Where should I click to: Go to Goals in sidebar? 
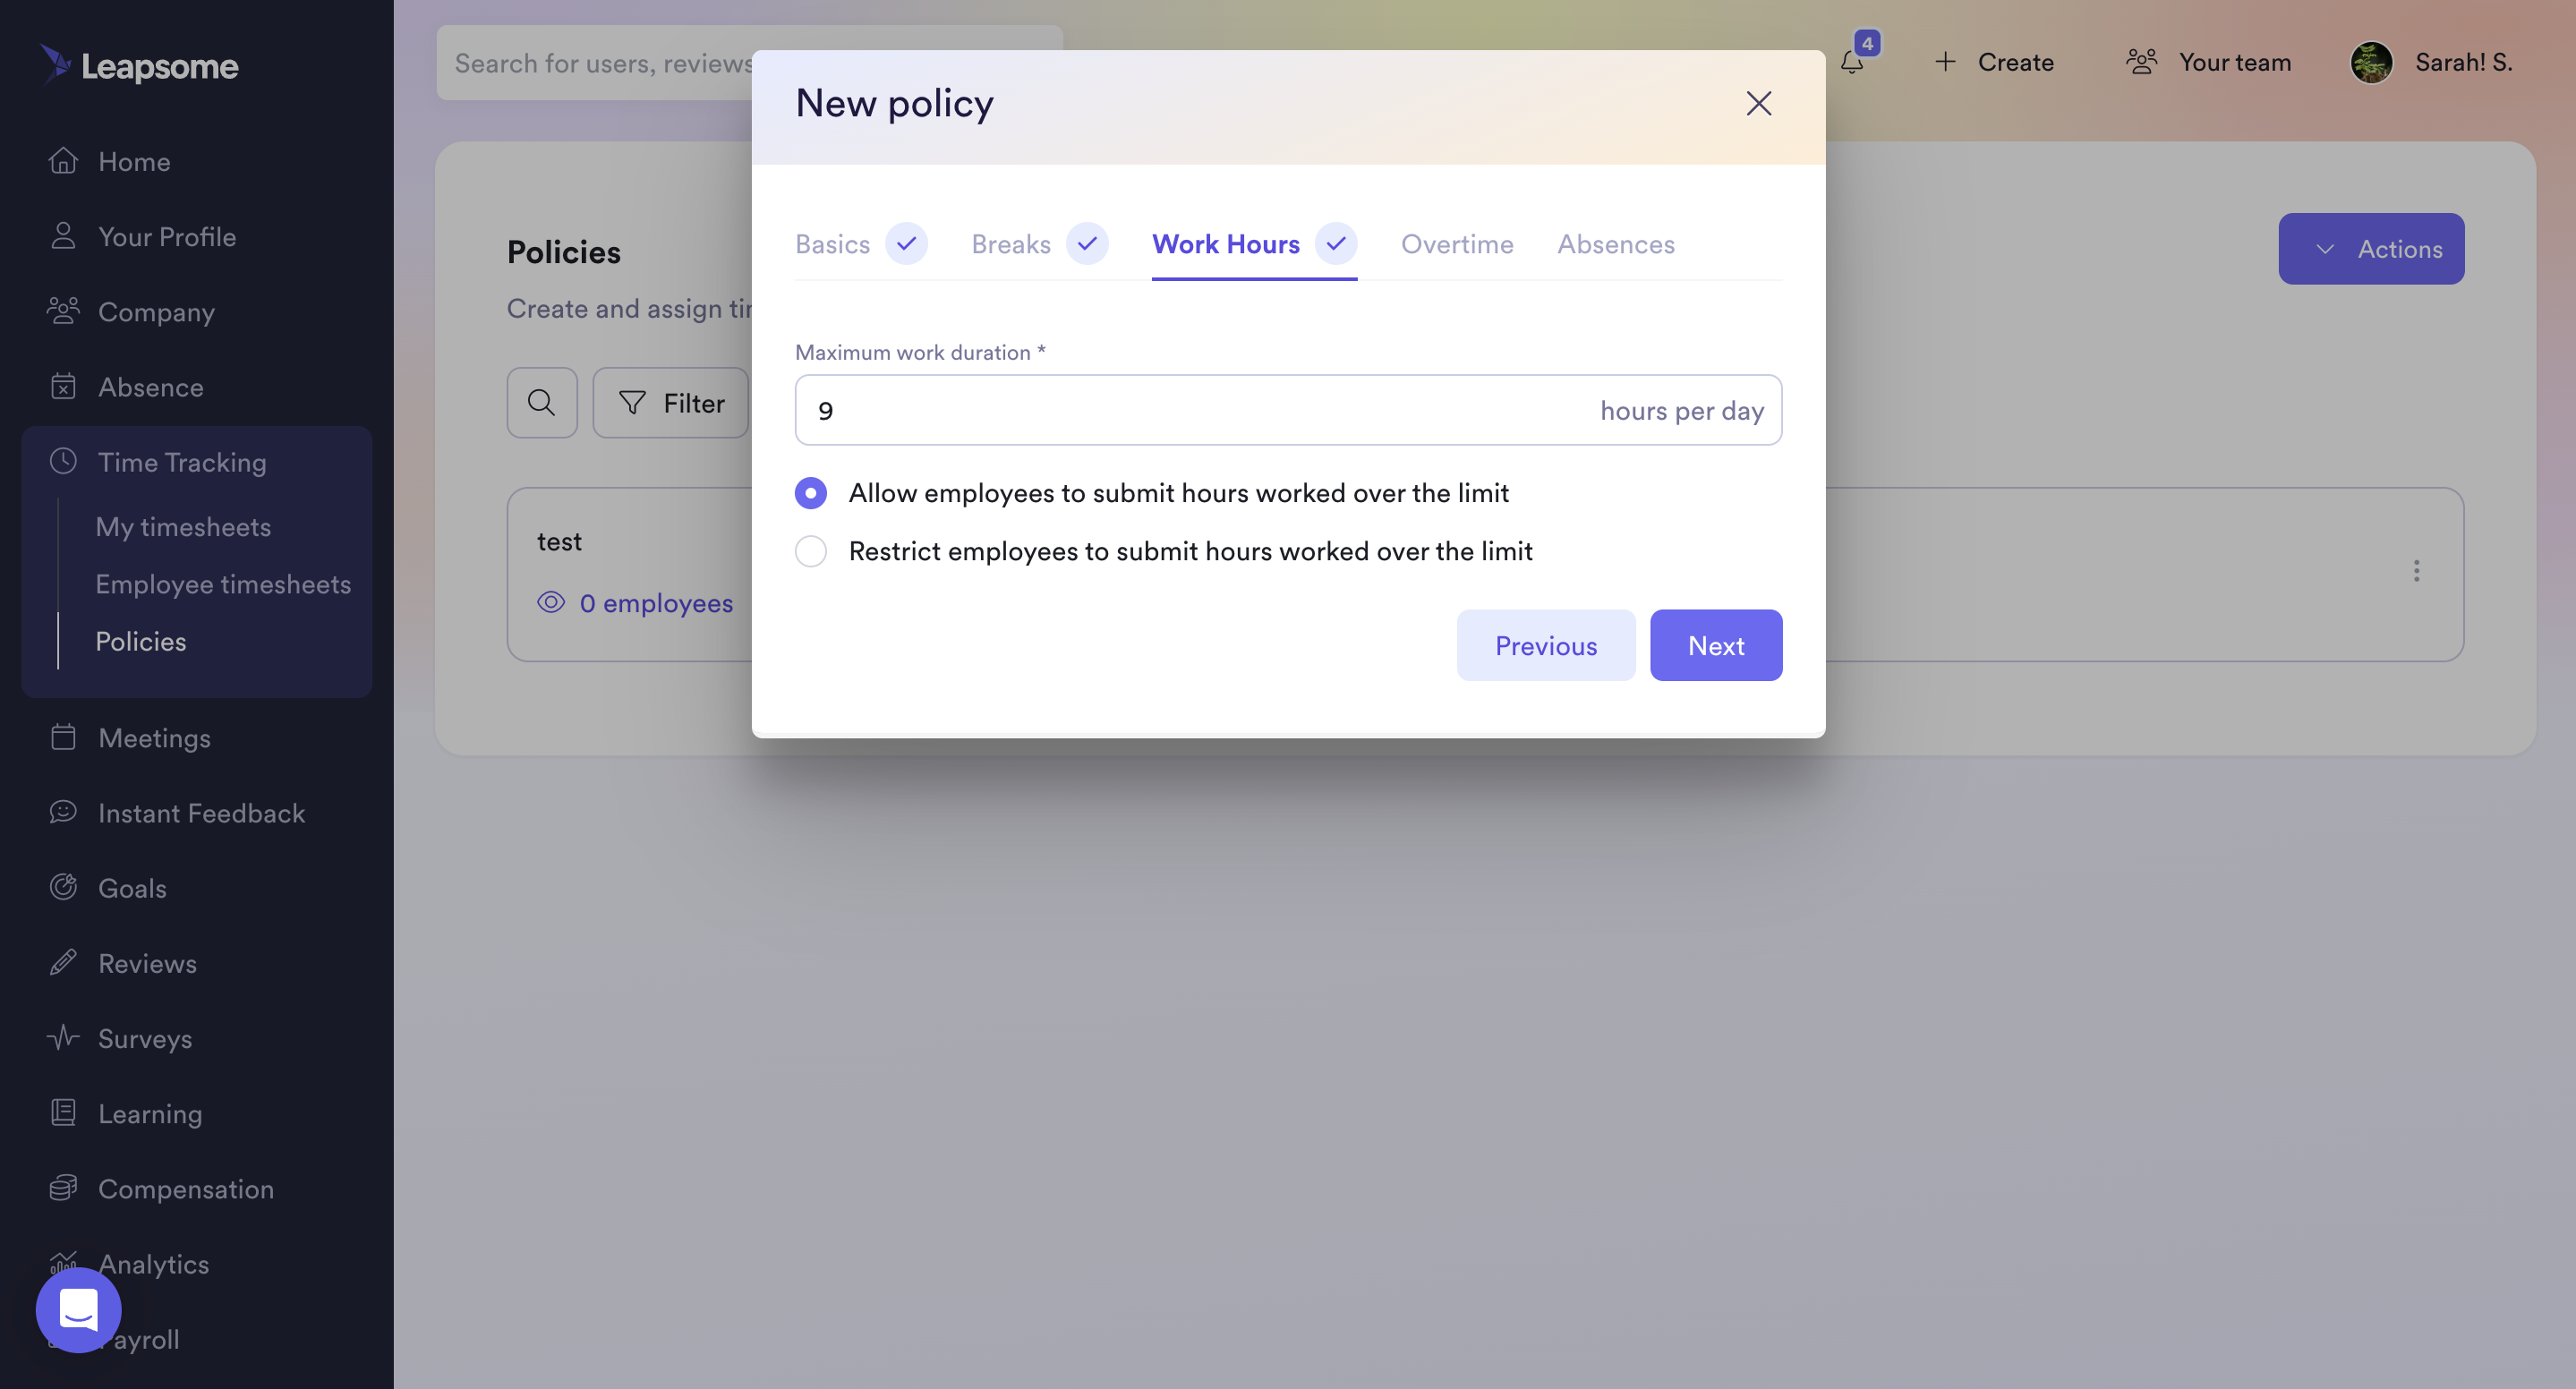point(132,888)
